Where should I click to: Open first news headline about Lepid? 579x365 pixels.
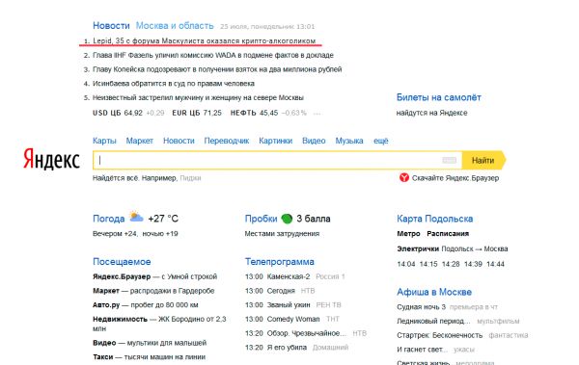click(x=204, y=40)
